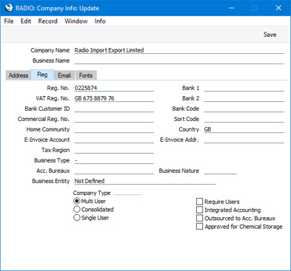The image size is (291, 271).
Task: Close the Company Info window
Action: pos(278,8)
